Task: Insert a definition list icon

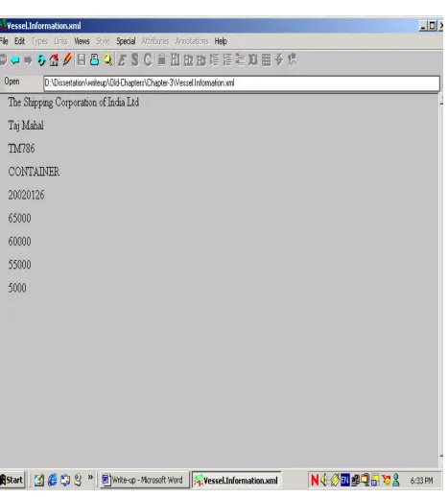Action: coord(240,59)
